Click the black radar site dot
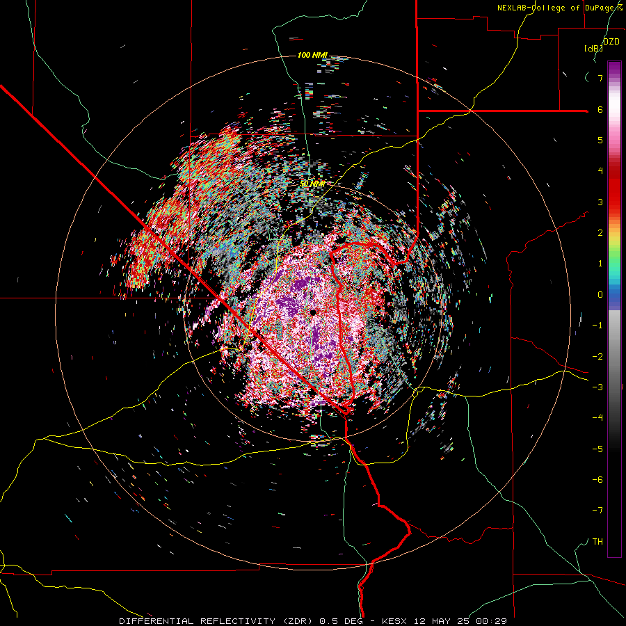The image size is (626, 626). click(314, 312)
